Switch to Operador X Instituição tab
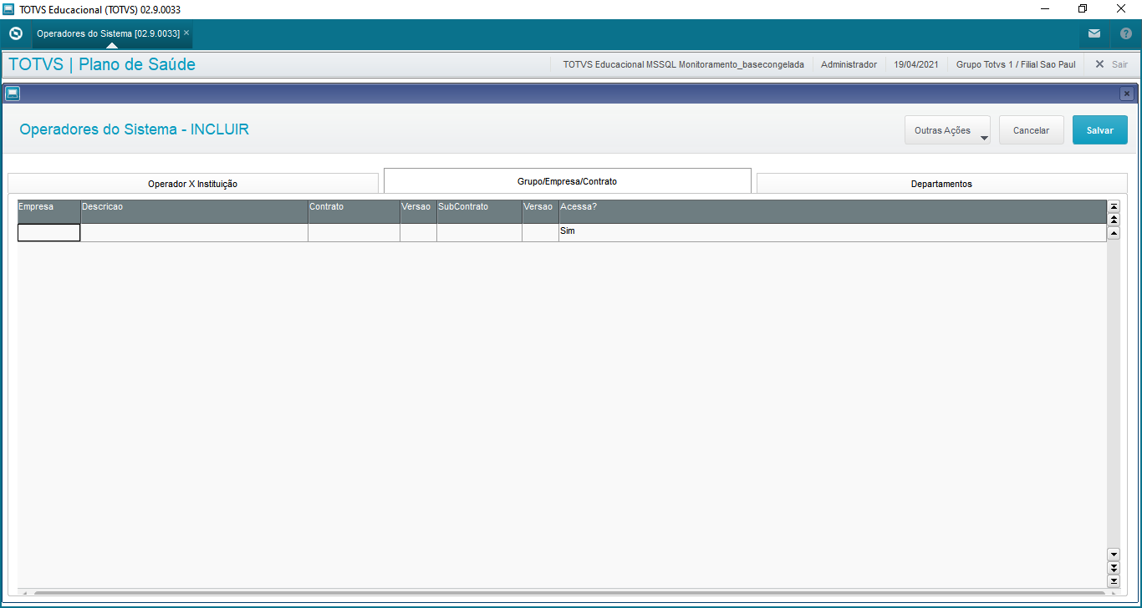 pos(193,184)
